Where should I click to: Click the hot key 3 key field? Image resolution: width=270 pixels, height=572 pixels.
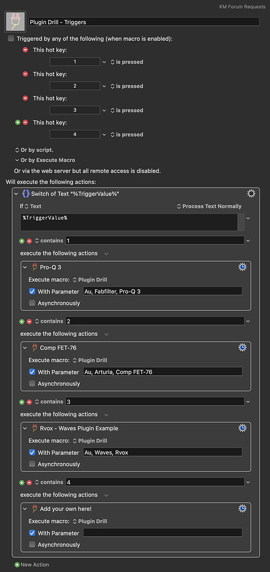[75, 110]
